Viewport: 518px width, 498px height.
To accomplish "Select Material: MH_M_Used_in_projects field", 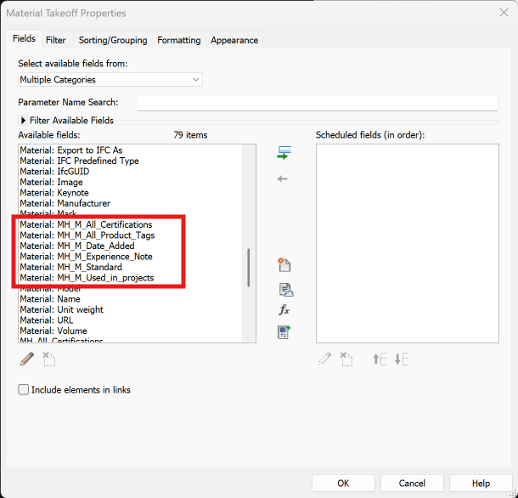I will tap(87, 277).
